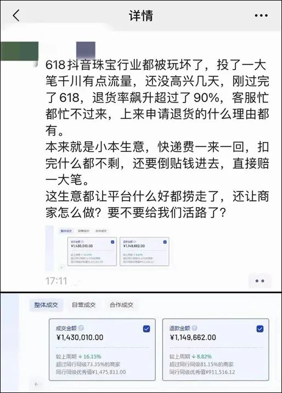Select the 整体成交 tab
Image resolution: width=282 pixels, height=393 pixels.
pos(46,305)
